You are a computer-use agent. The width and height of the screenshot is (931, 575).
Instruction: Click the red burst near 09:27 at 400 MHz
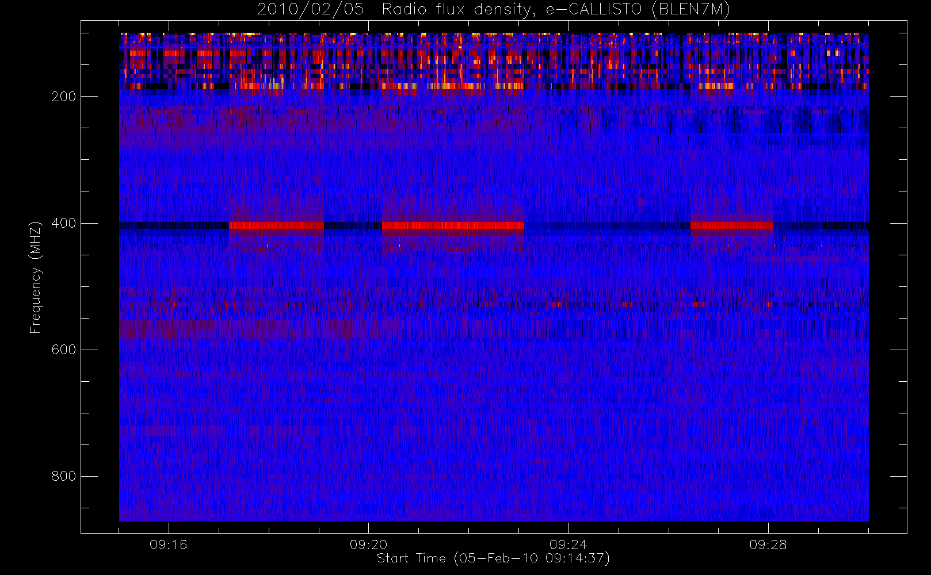click(x=731, y=225)
